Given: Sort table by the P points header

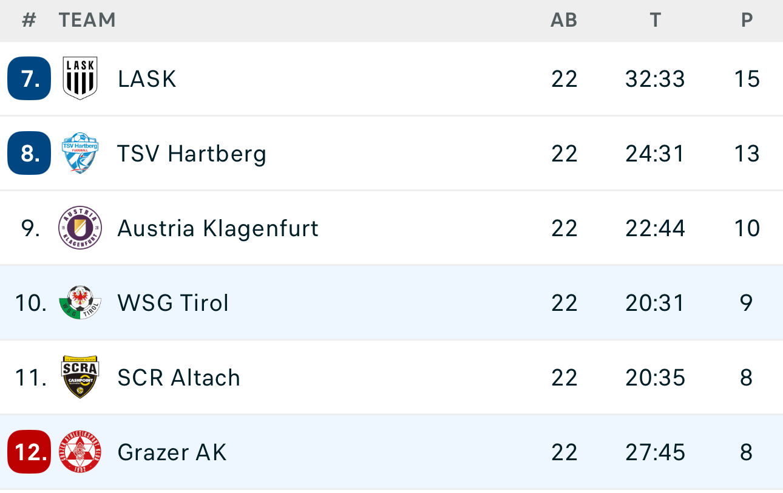Looking at the screenshot, I should click(747, 20).
